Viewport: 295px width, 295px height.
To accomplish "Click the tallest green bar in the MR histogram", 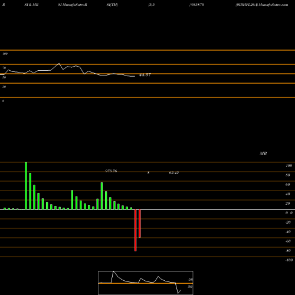I will [26, 186].
